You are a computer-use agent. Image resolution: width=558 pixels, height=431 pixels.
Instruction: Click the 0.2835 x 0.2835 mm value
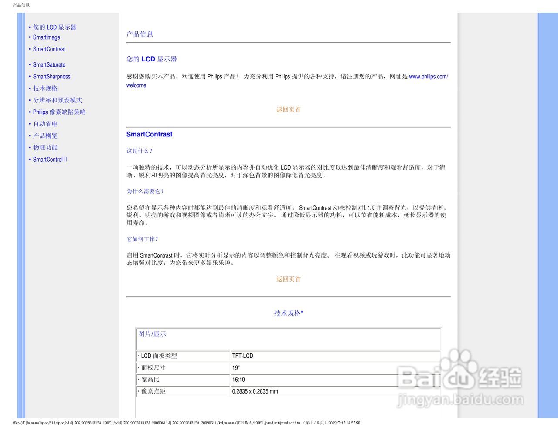coord(255,391)
